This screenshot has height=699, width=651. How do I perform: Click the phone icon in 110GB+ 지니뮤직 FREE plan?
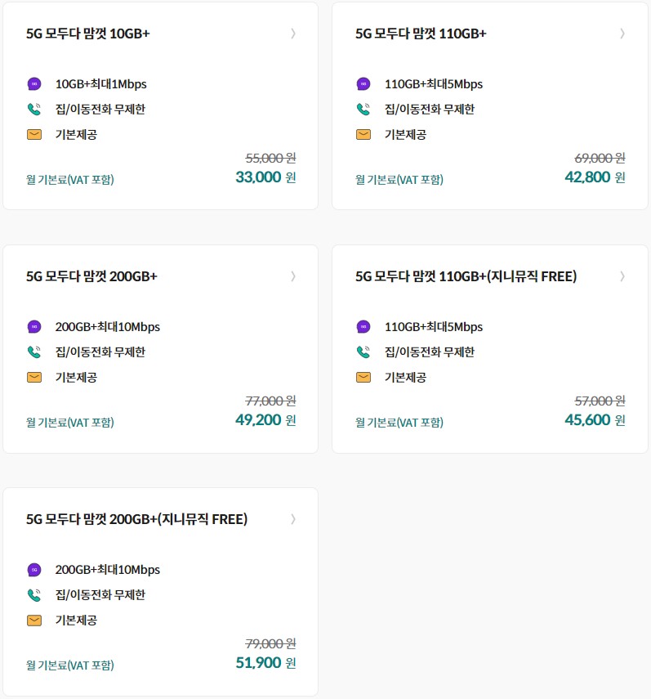[363, 352]
